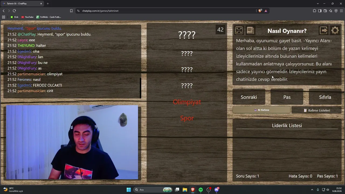Image resolution: width=345 pixels, height=194 pixels.
Task: View site information icon in address bar
Action: click(78, 11)
